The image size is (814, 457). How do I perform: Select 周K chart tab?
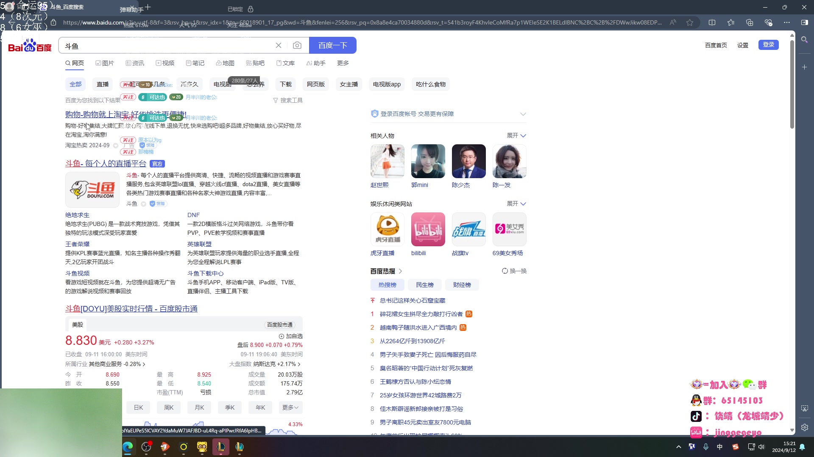[x=169, y=407]
